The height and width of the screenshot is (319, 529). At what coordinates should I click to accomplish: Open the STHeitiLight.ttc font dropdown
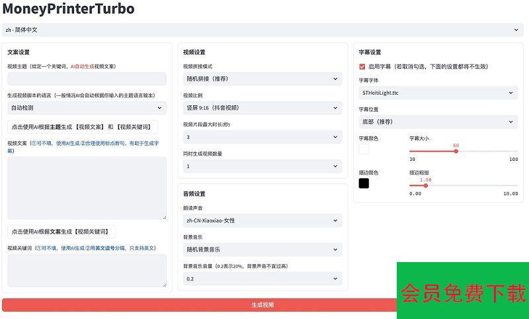pyautogui.click(x=438, y=93)
